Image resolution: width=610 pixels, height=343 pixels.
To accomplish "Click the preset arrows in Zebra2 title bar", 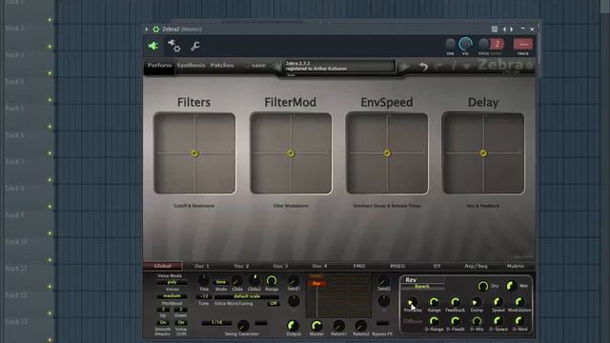I will click(508, 30).
